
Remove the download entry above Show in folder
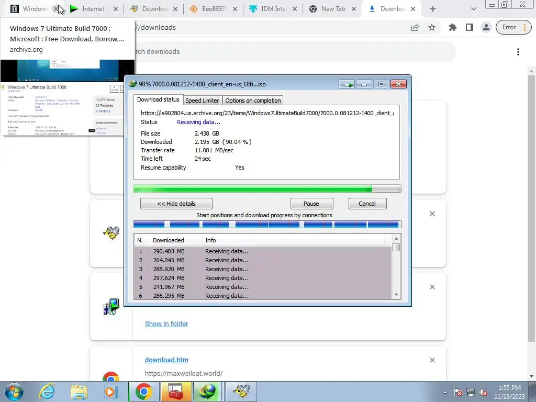(432, 287)
